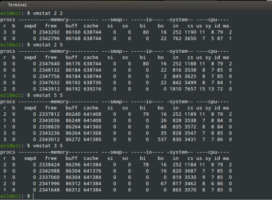Select free memory value 2337812
The width and height of the screenshot is (272, 200).
point(49,114)
